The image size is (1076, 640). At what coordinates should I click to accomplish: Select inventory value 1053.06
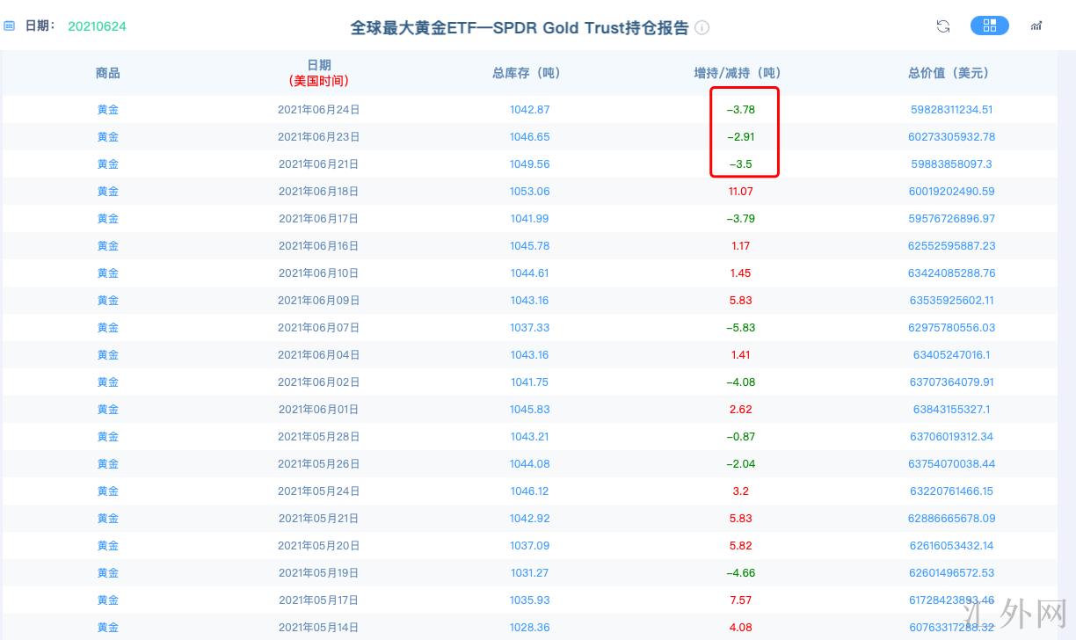(x=529, y=192)
